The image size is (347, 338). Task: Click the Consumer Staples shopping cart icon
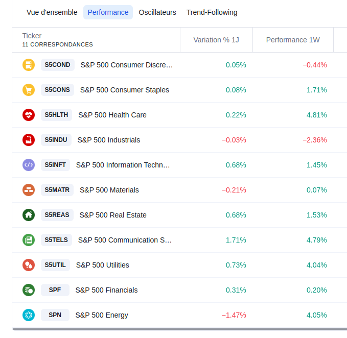pyautogui.click(x=29, y=90)
